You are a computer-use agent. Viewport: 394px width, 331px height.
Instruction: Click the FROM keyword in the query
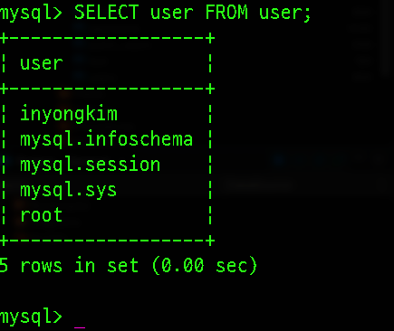[226, 13]
